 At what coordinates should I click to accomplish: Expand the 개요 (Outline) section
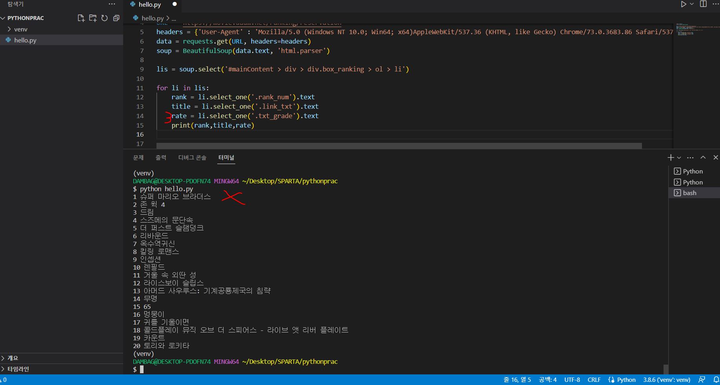coord(13,358)
